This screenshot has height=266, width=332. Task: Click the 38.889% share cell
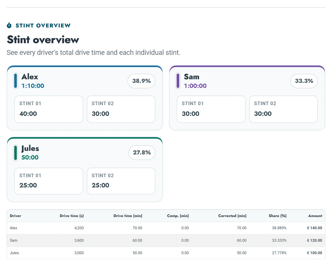coord(279,228)
